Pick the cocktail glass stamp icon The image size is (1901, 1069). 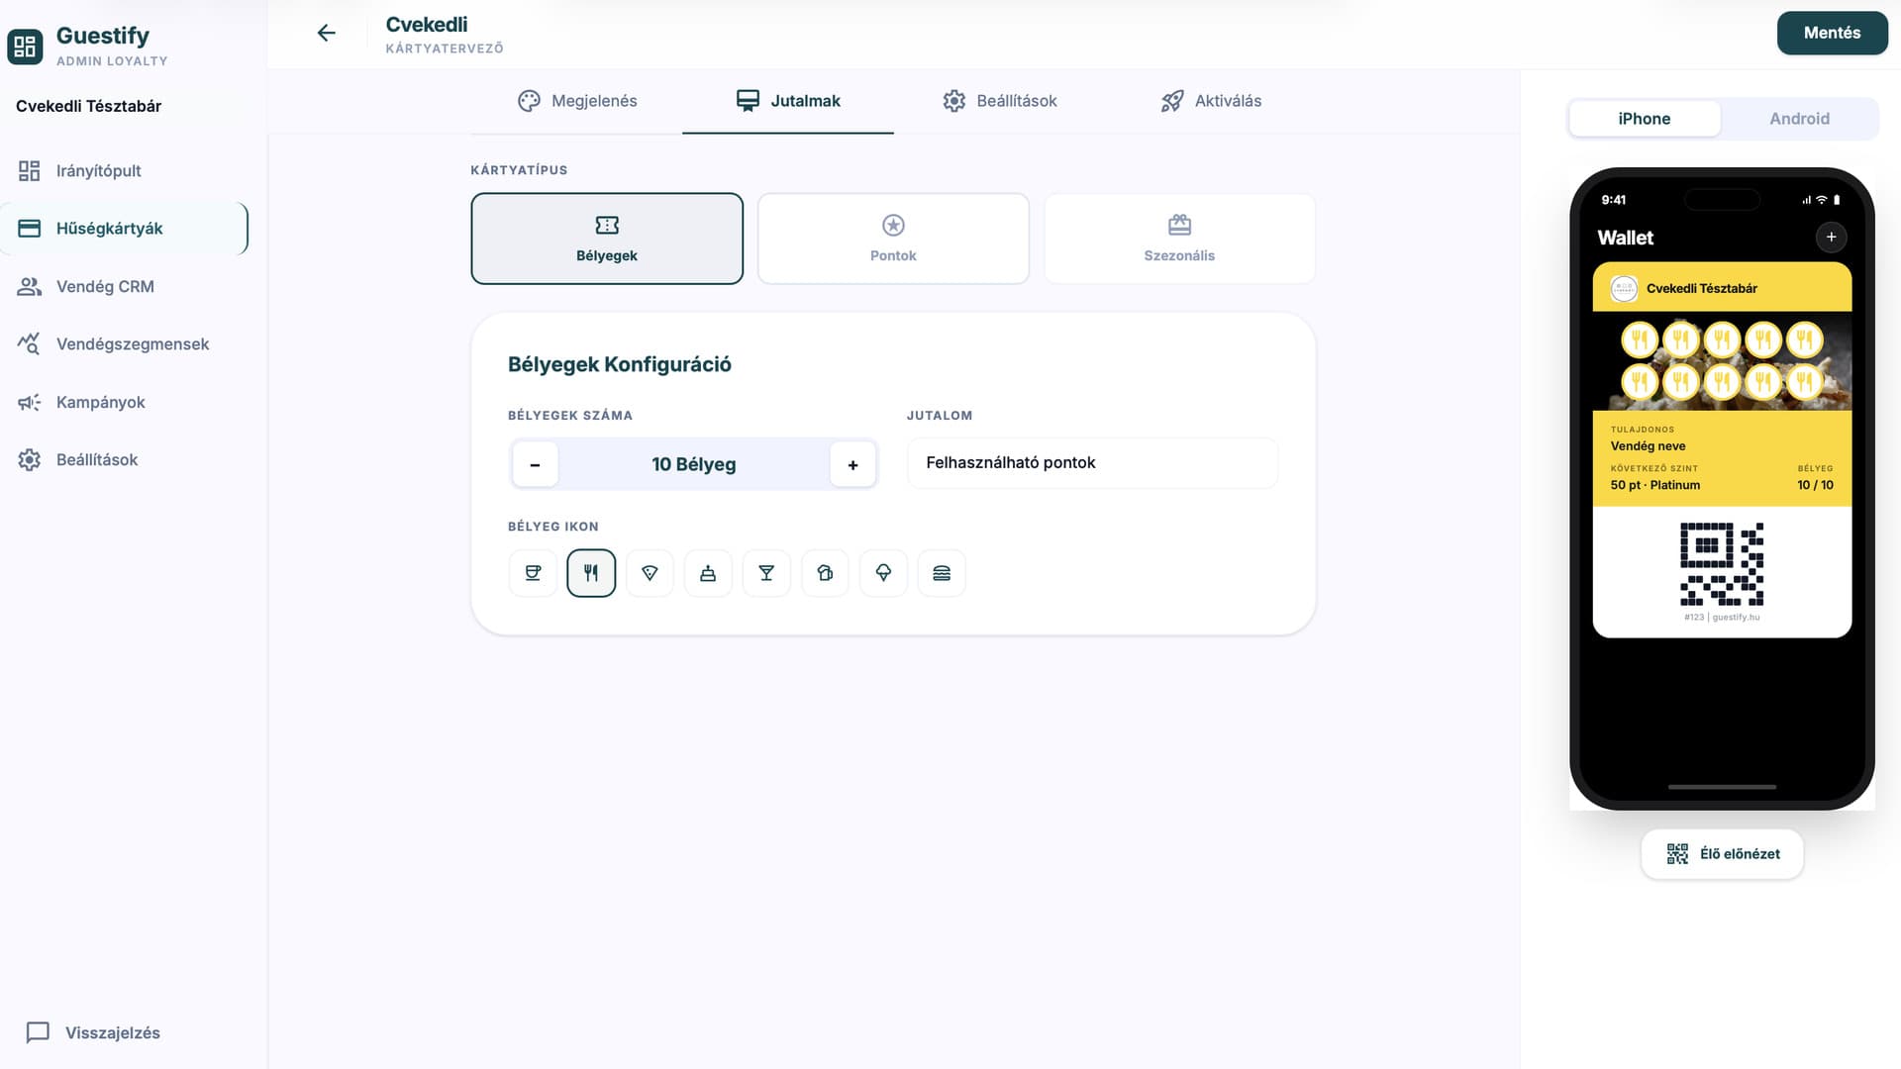(x=766, y=573)
